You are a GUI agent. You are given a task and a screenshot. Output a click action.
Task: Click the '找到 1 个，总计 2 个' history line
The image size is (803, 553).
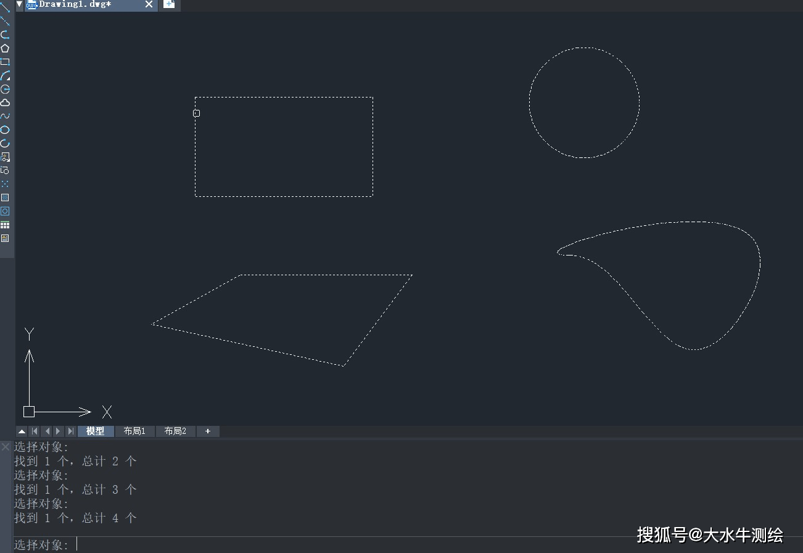(x=75, y=461)
